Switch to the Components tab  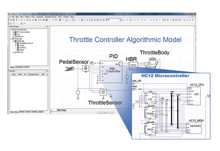click(19, 67)
